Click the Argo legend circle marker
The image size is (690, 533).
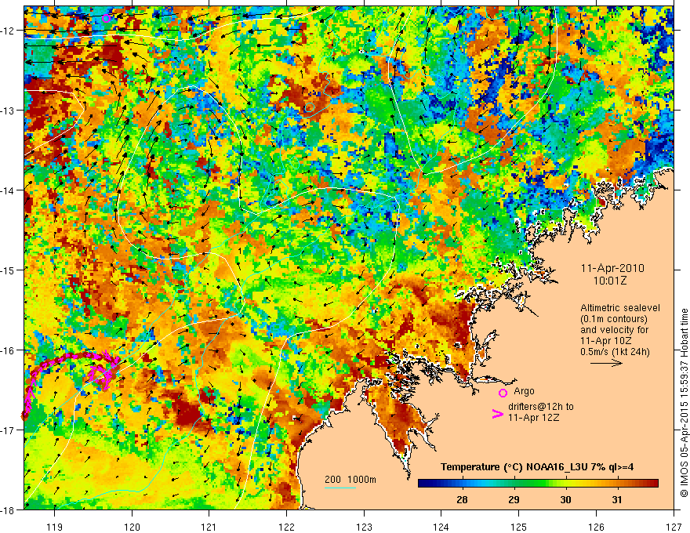coord(503,393)
